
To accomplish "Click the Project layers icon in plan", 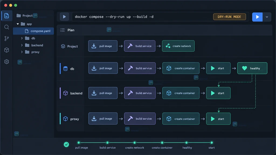I will tap(63, 46).
